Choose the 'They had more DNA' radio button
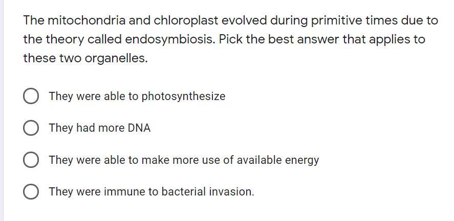The image size is (454, 221). click(31, 128)
